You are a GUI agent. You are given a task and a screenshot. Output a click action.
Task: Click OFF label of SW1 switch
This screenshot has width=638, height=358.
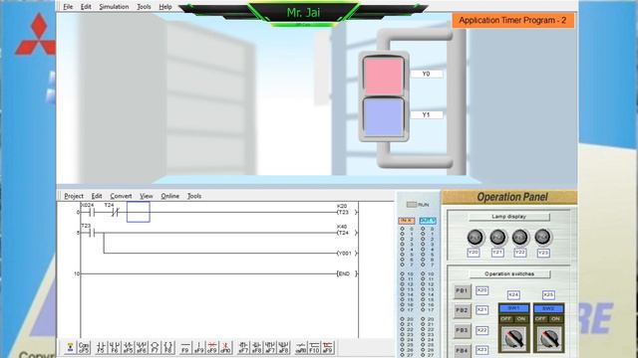click(506, 319)
